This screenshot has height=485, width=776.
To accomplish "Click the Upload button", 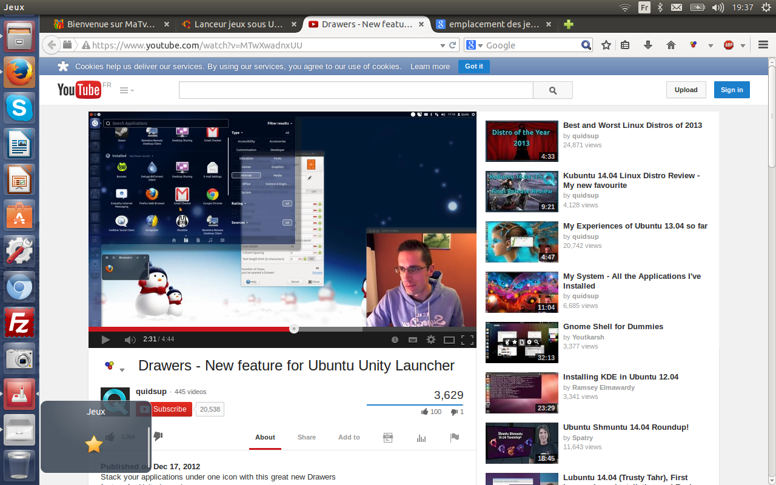I will coord(686,90).
